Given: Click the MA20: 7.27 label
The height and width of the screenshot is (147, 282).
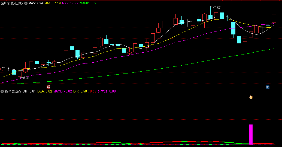Looking at the screenshot, I should coord(70,3).
